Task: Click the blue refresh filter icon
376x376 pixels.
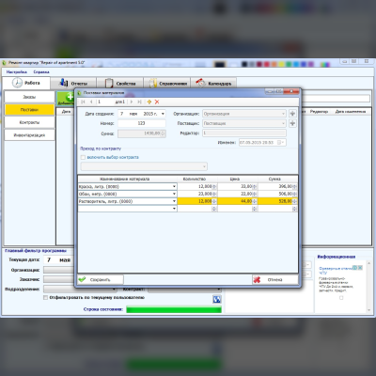Action: pos(217,299)
